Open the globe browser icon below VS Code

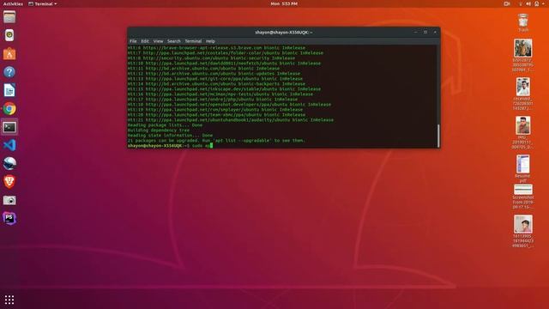tap(9, 163)
